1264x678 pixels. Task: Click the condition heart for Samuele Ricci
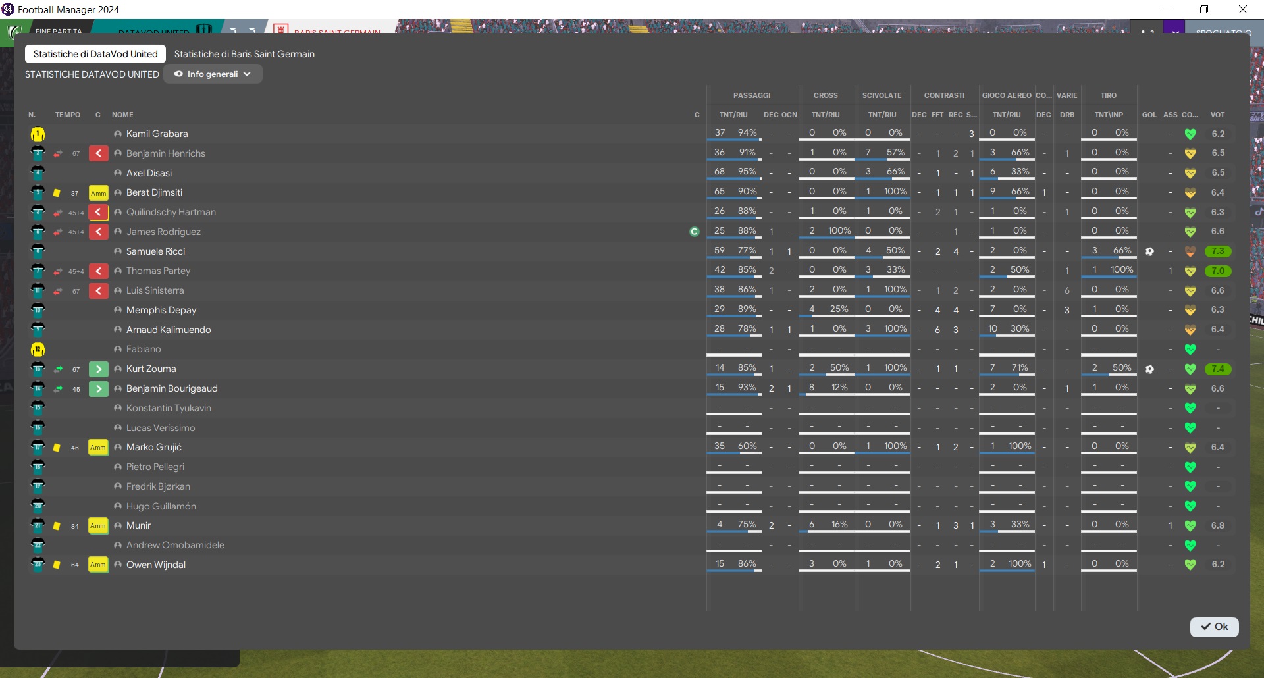coord(1190,251)
